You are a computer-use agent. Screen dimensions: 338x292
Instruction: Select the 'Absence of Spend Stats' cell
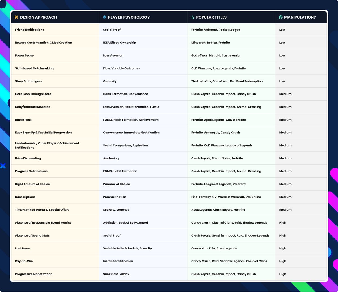[x=55, y=235]
